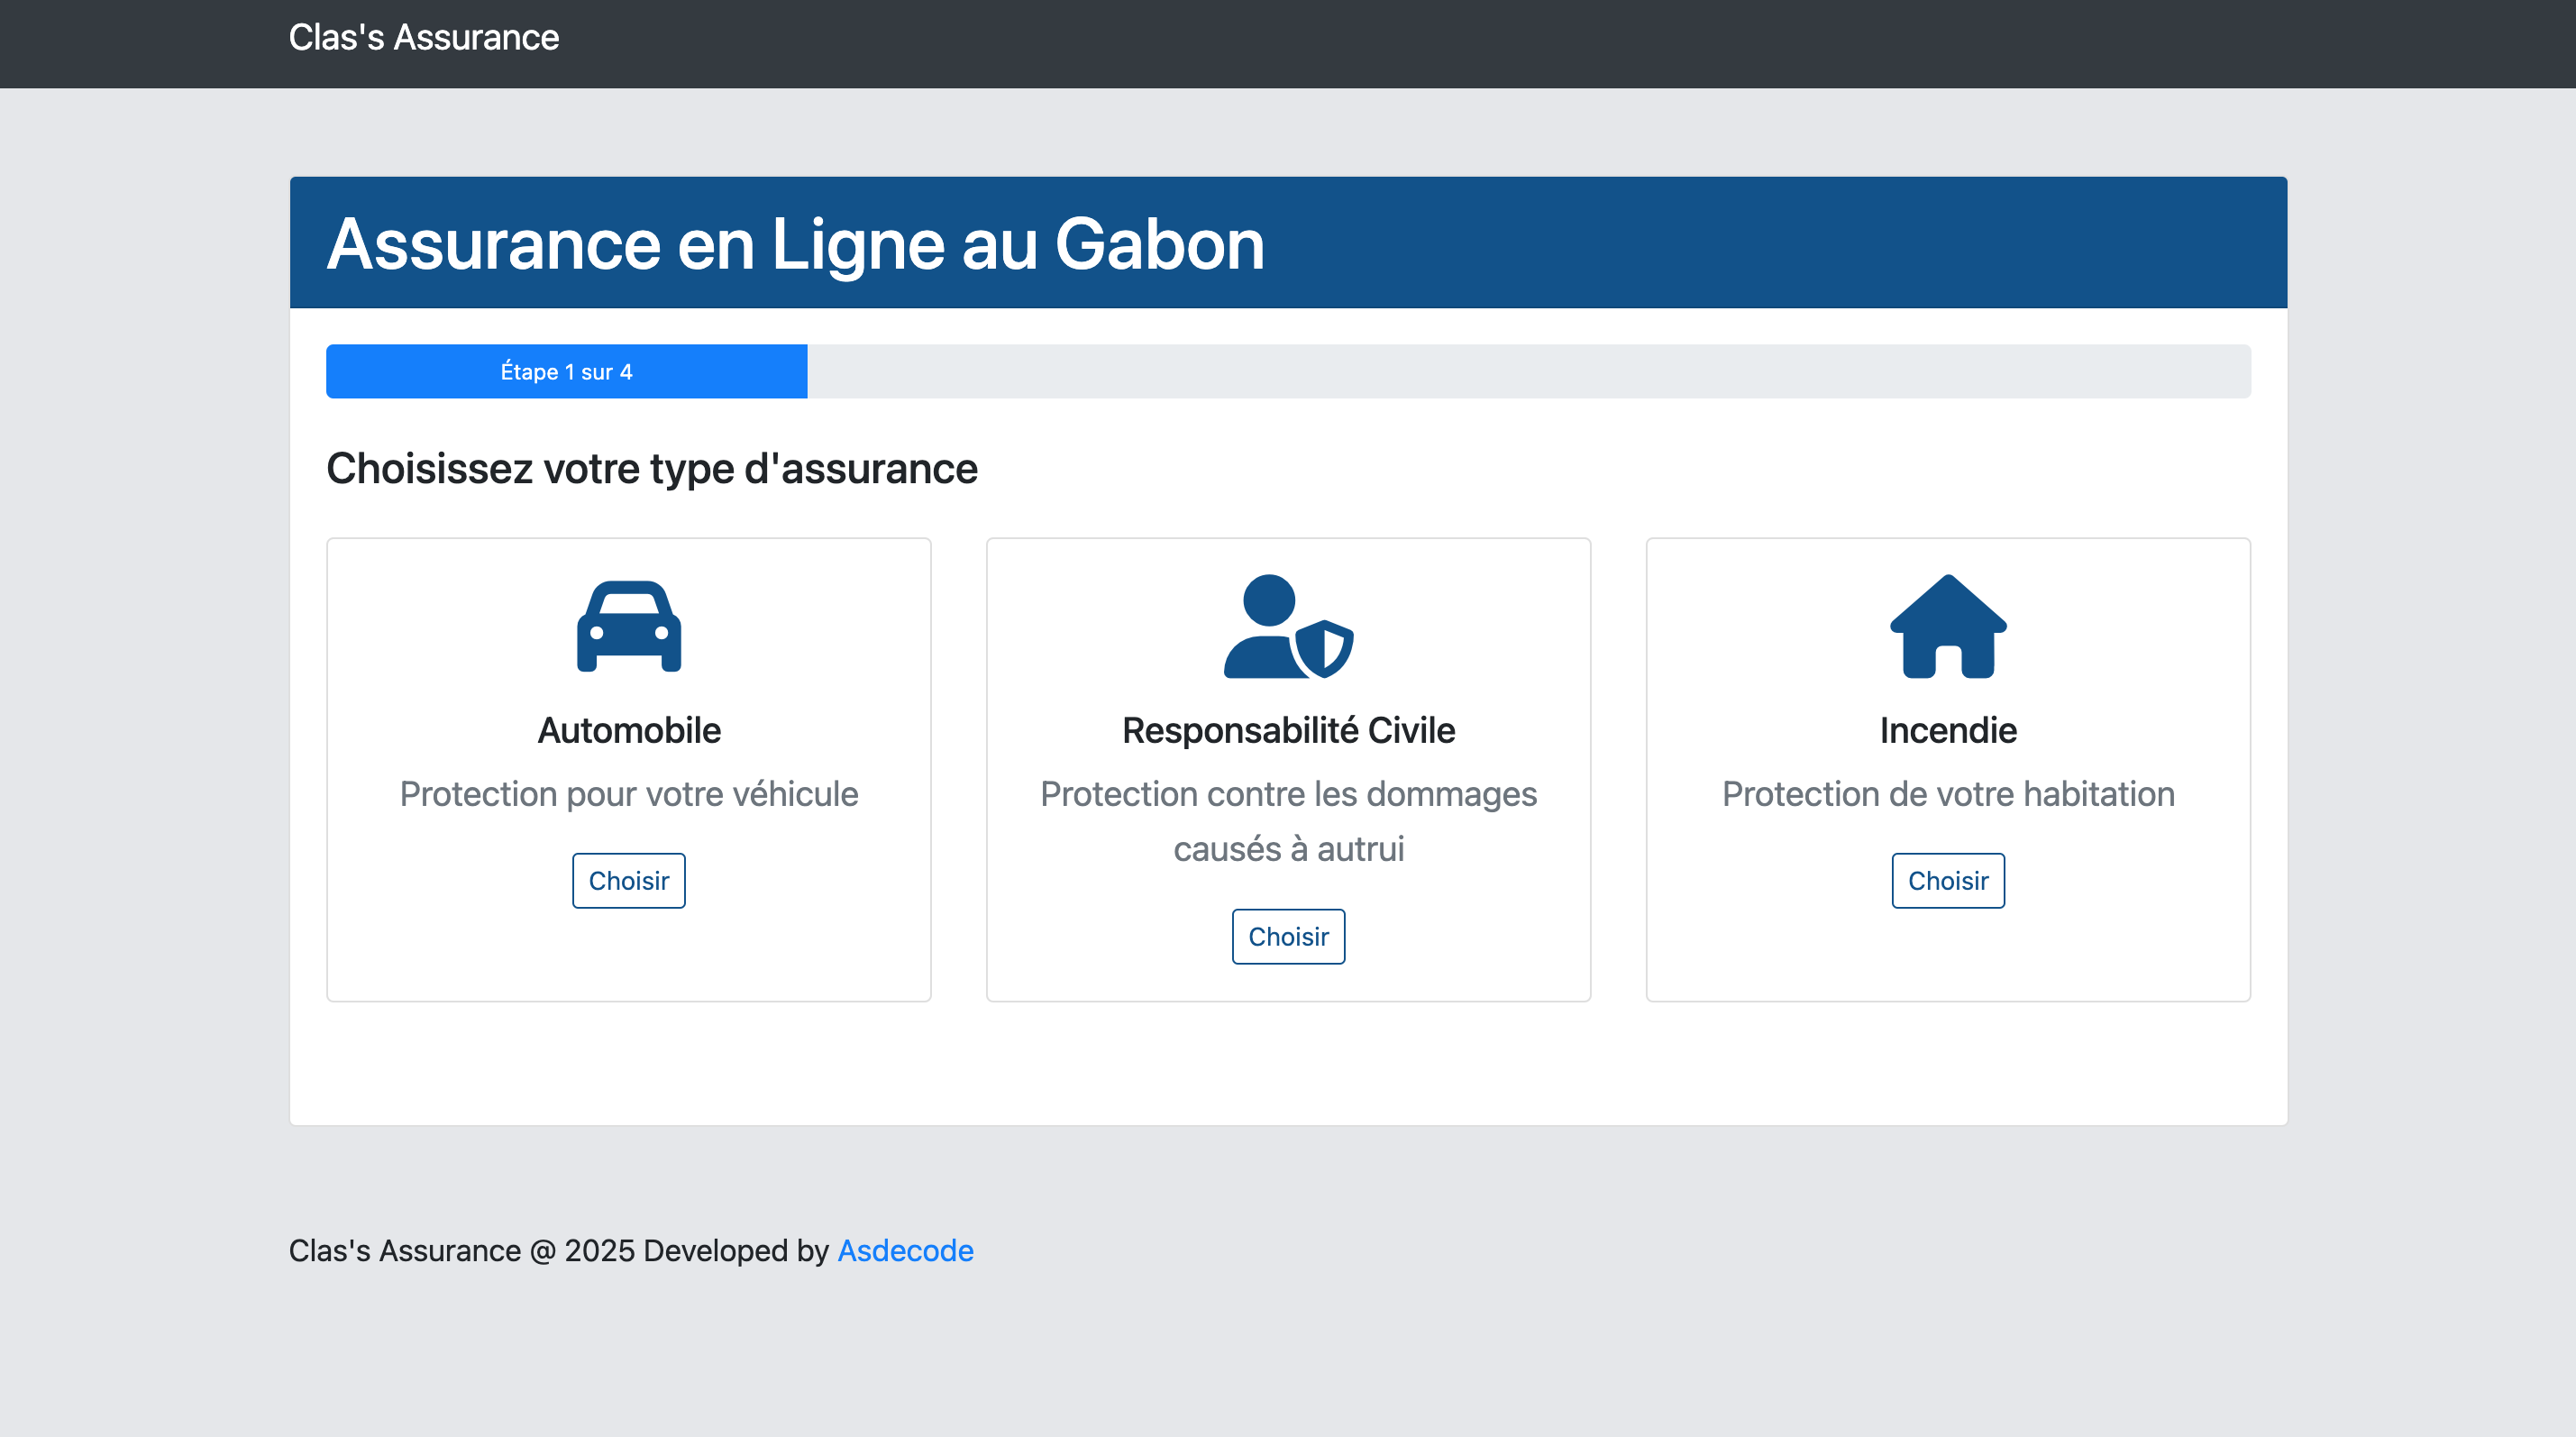Click the blue 'Étape 1 sur 4' progress segment
Screen dimensions: 2576x1437
point(566,371)
